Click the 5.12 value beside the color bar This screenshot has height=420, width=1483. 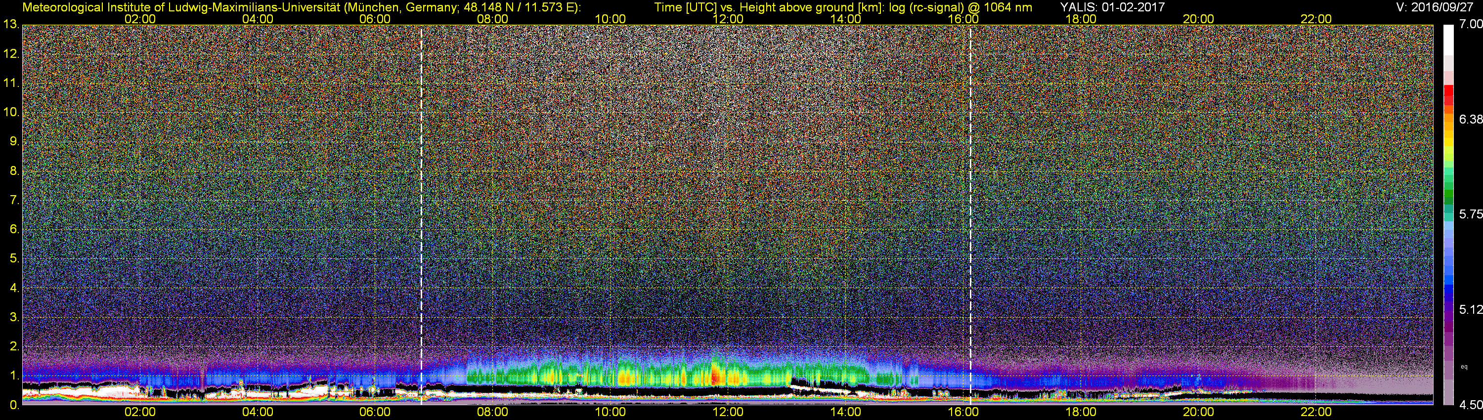1470,309
